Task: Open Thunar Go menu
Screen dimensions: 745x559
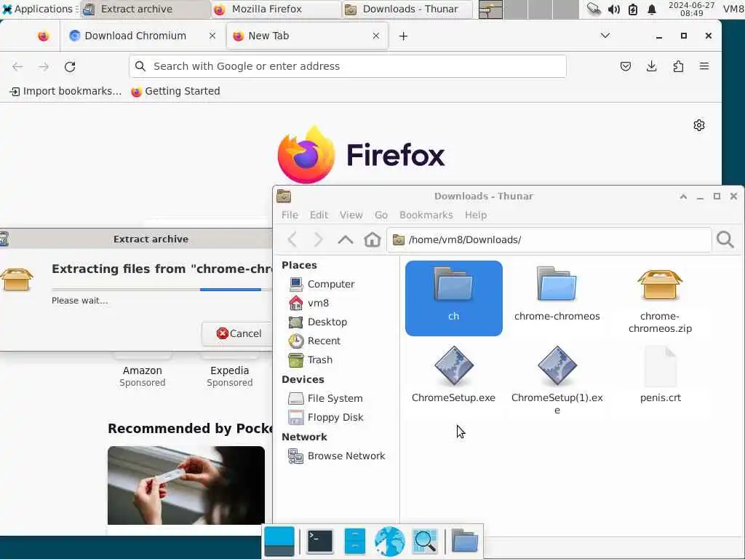Action: pyautogui.click(x=381, y=215)
